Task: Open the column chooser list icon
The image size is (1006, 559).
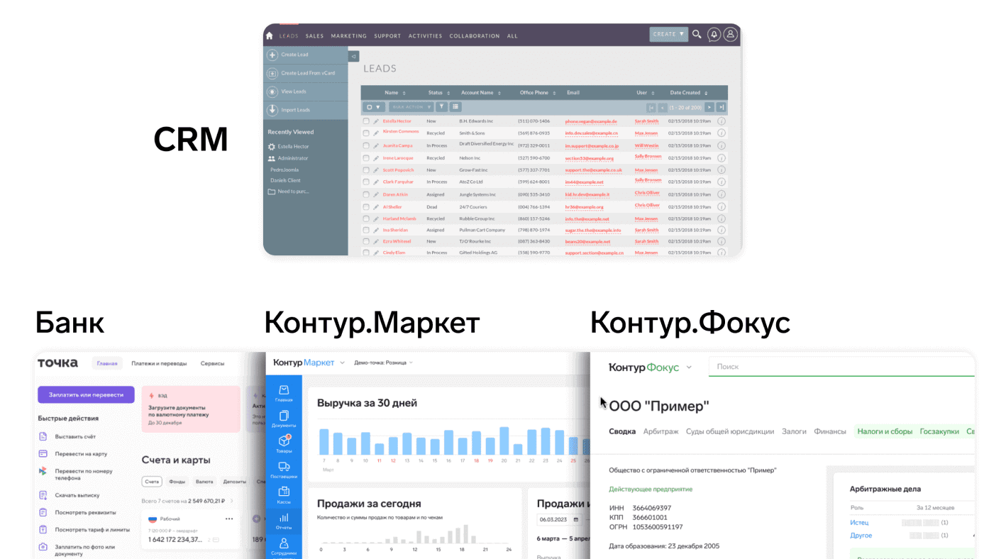Action: [x=455, y=106]
